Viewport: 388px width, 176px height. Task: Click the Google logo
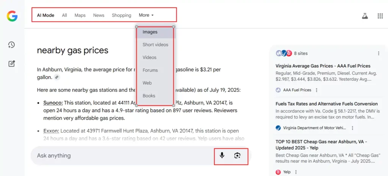[12, 16]
